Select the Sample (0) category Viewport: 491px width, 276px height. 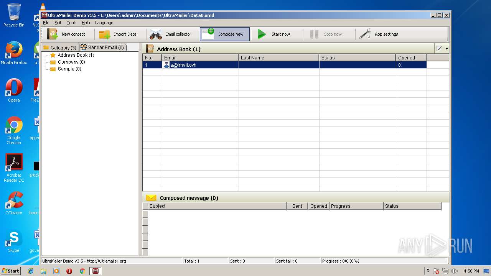[x=69, y=69]
